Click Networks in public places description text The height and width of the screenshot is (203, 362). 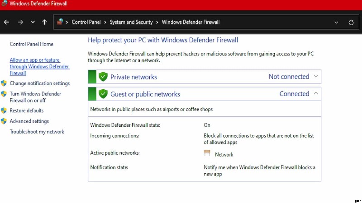click(x=152, y=109)
